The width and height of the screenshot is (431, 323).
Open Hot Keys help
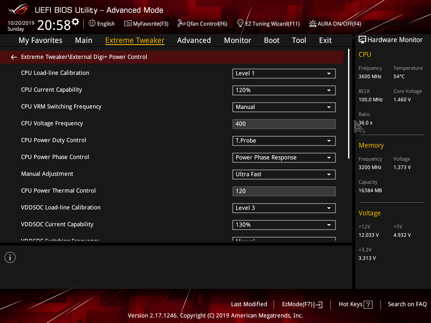click(x=355, y=304)
